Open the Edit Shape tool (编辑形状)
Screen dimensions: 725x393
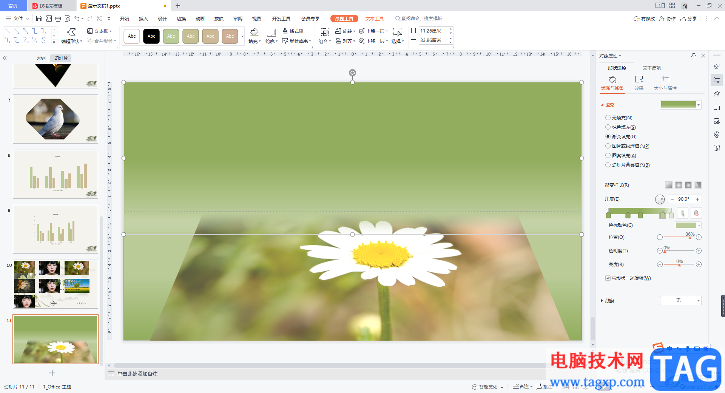point(71,36)
